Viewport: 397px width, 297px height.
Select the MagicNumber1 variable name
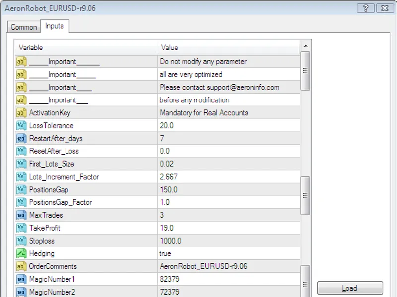click(x=52, y=279)
